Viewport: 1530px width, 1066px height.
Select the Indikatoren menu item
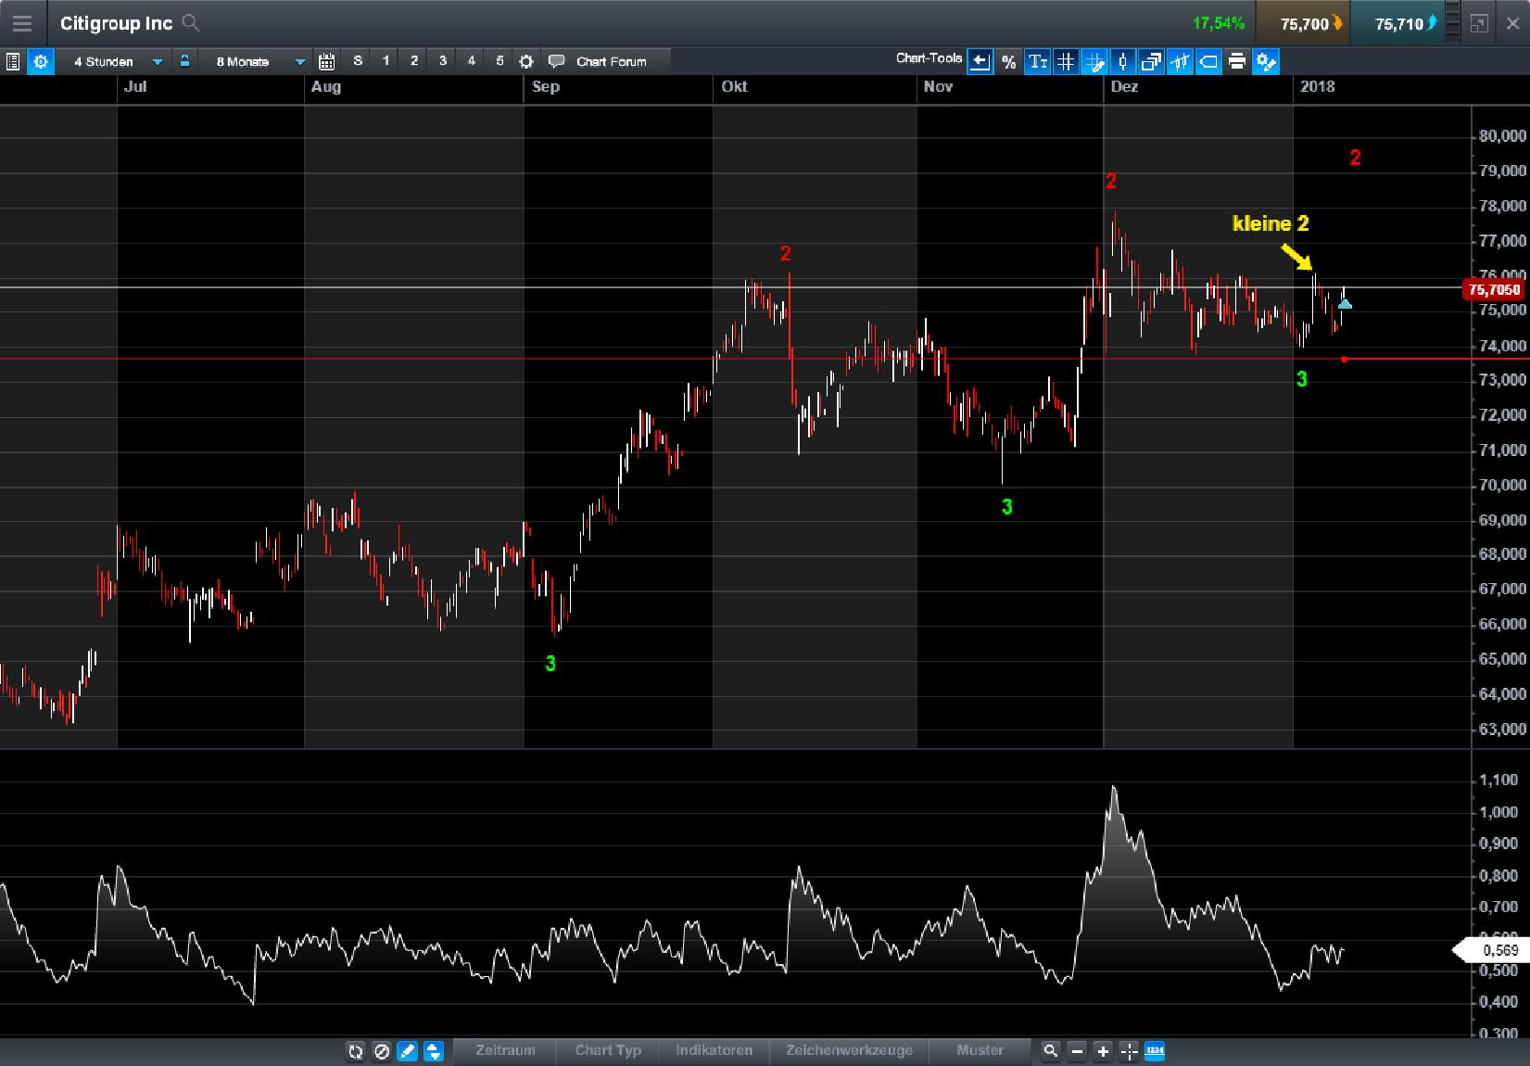(x=714, y=1051)
